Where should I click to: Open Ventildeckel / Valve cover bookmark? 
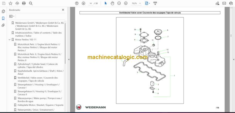coord(38,79)
